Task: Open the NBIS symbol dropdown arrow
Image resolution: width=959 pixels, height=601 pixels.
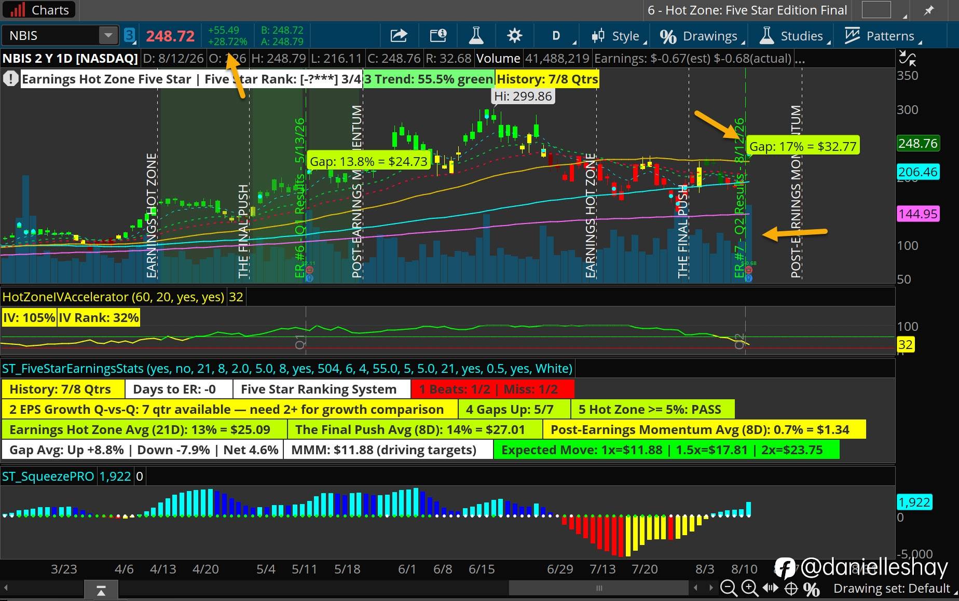Action: [108, 36]
